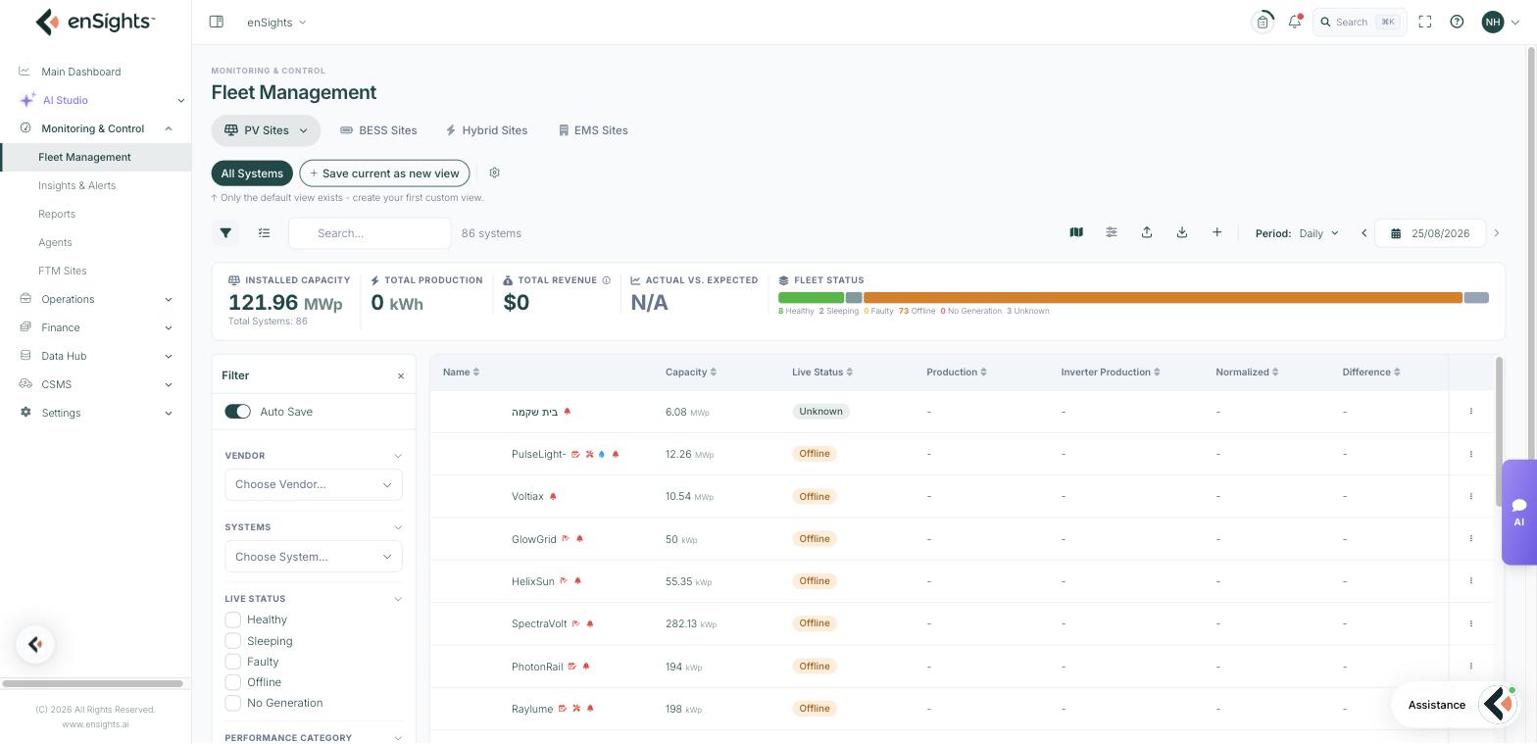Viewport: 1537px width, 744px height.
Task: Switch to the BESS Sites tab
Action: click(378, 130)
